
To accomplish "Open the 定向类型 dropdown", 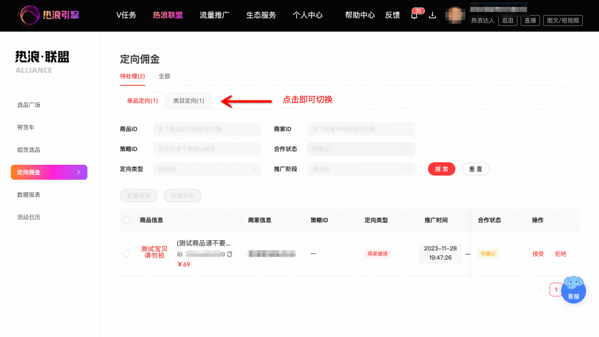I will [x=207, y=168].
